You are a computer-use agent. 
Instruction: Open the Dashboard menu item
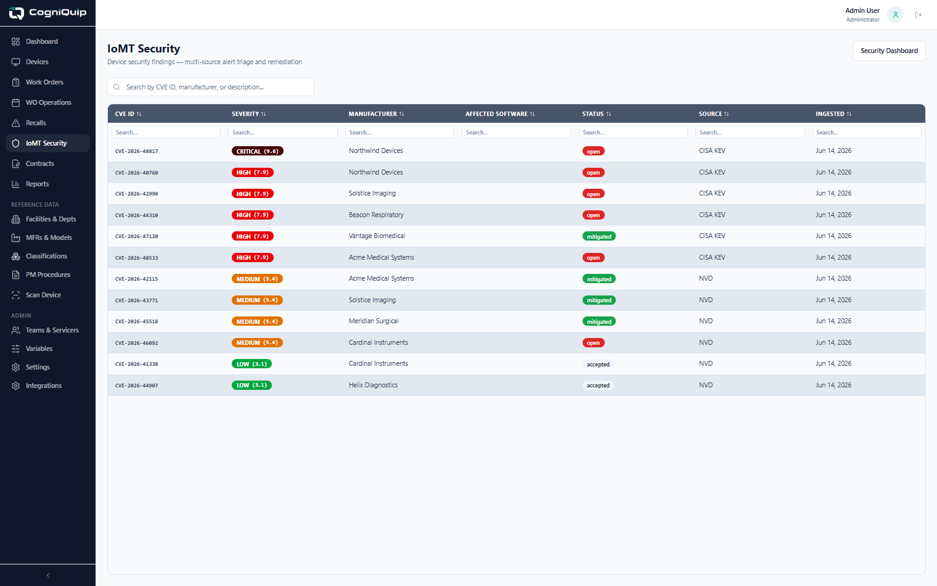tap(48, 41)
